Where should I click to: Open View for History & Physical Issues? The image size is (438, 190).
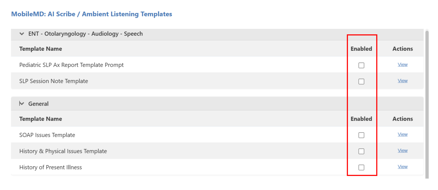tap(402, 151)
